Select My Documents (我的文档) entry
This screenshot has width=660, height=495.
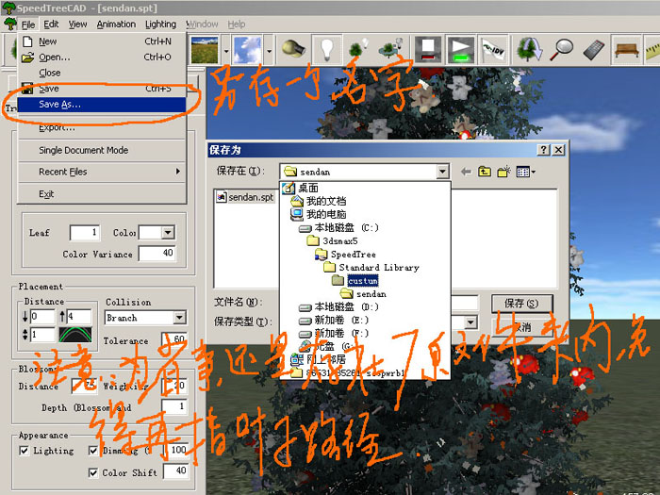tap(319, 201)
